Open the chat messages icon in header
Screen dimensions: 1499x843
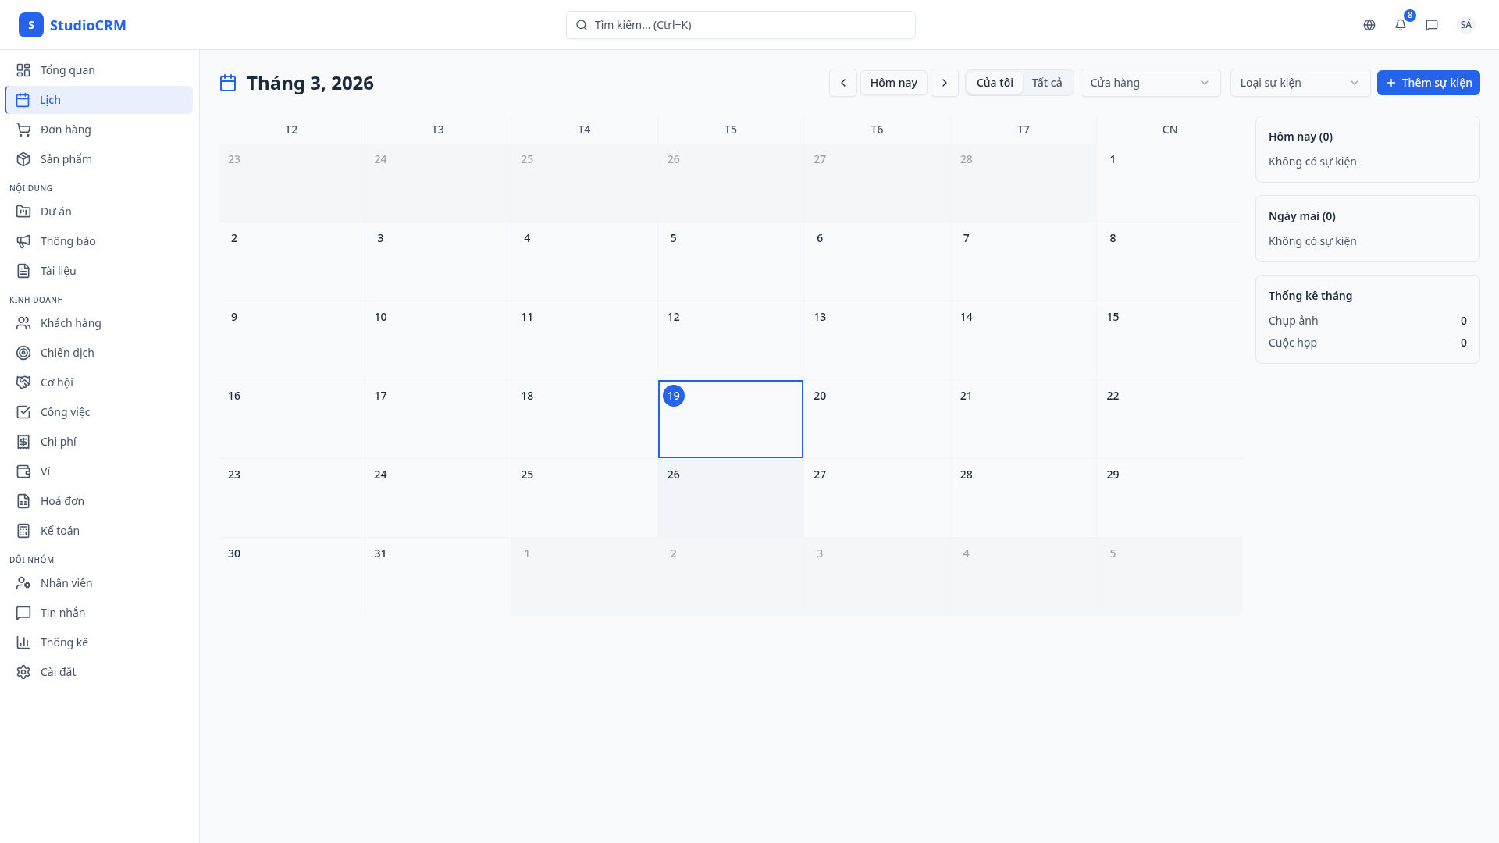[1432, 25]
